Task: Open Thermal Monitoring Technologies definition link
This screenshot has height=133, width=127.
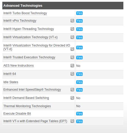Action: point(27,106)
